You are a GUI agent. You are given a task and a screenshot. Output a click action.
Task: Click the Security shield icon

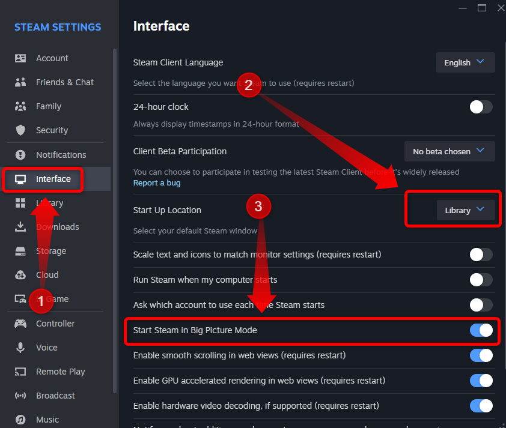pos(20,130)
